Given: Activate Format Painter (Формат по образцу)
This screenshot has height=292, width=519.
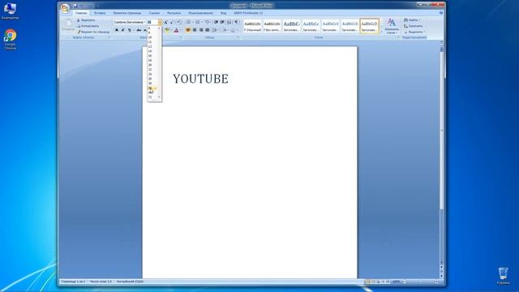Looking at the screenshot, I should [x=93, y=32].
